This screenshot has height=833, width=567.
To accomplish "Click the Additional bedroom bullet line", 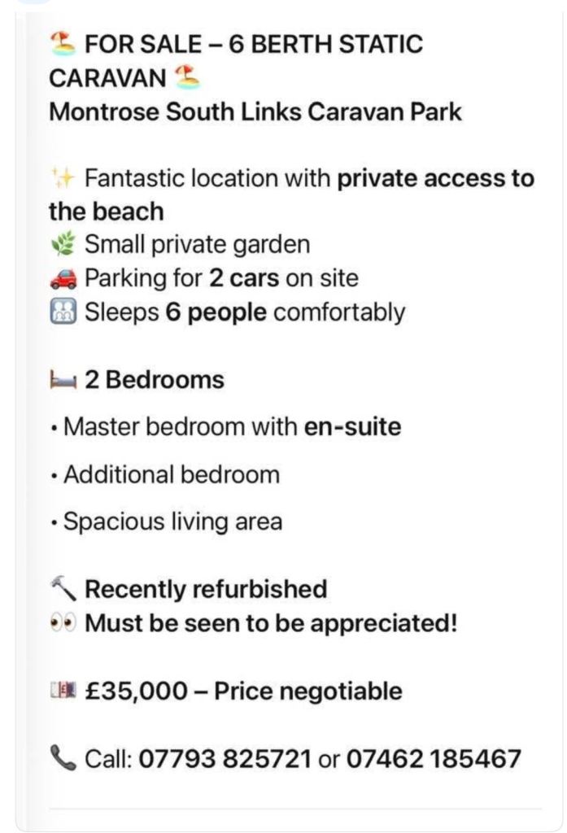I will point(172,474).
